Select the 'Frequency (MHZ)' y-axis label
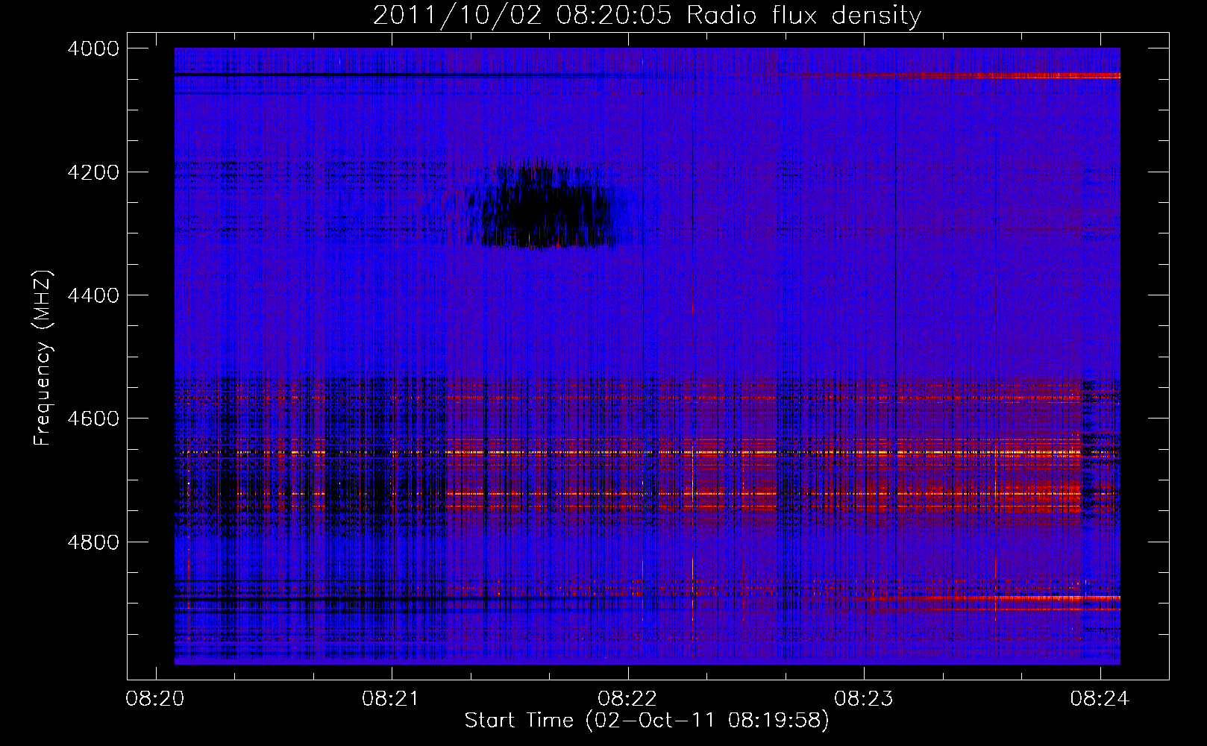The image size is (1207, 746). pyautogui.click(x=43, y=358)
